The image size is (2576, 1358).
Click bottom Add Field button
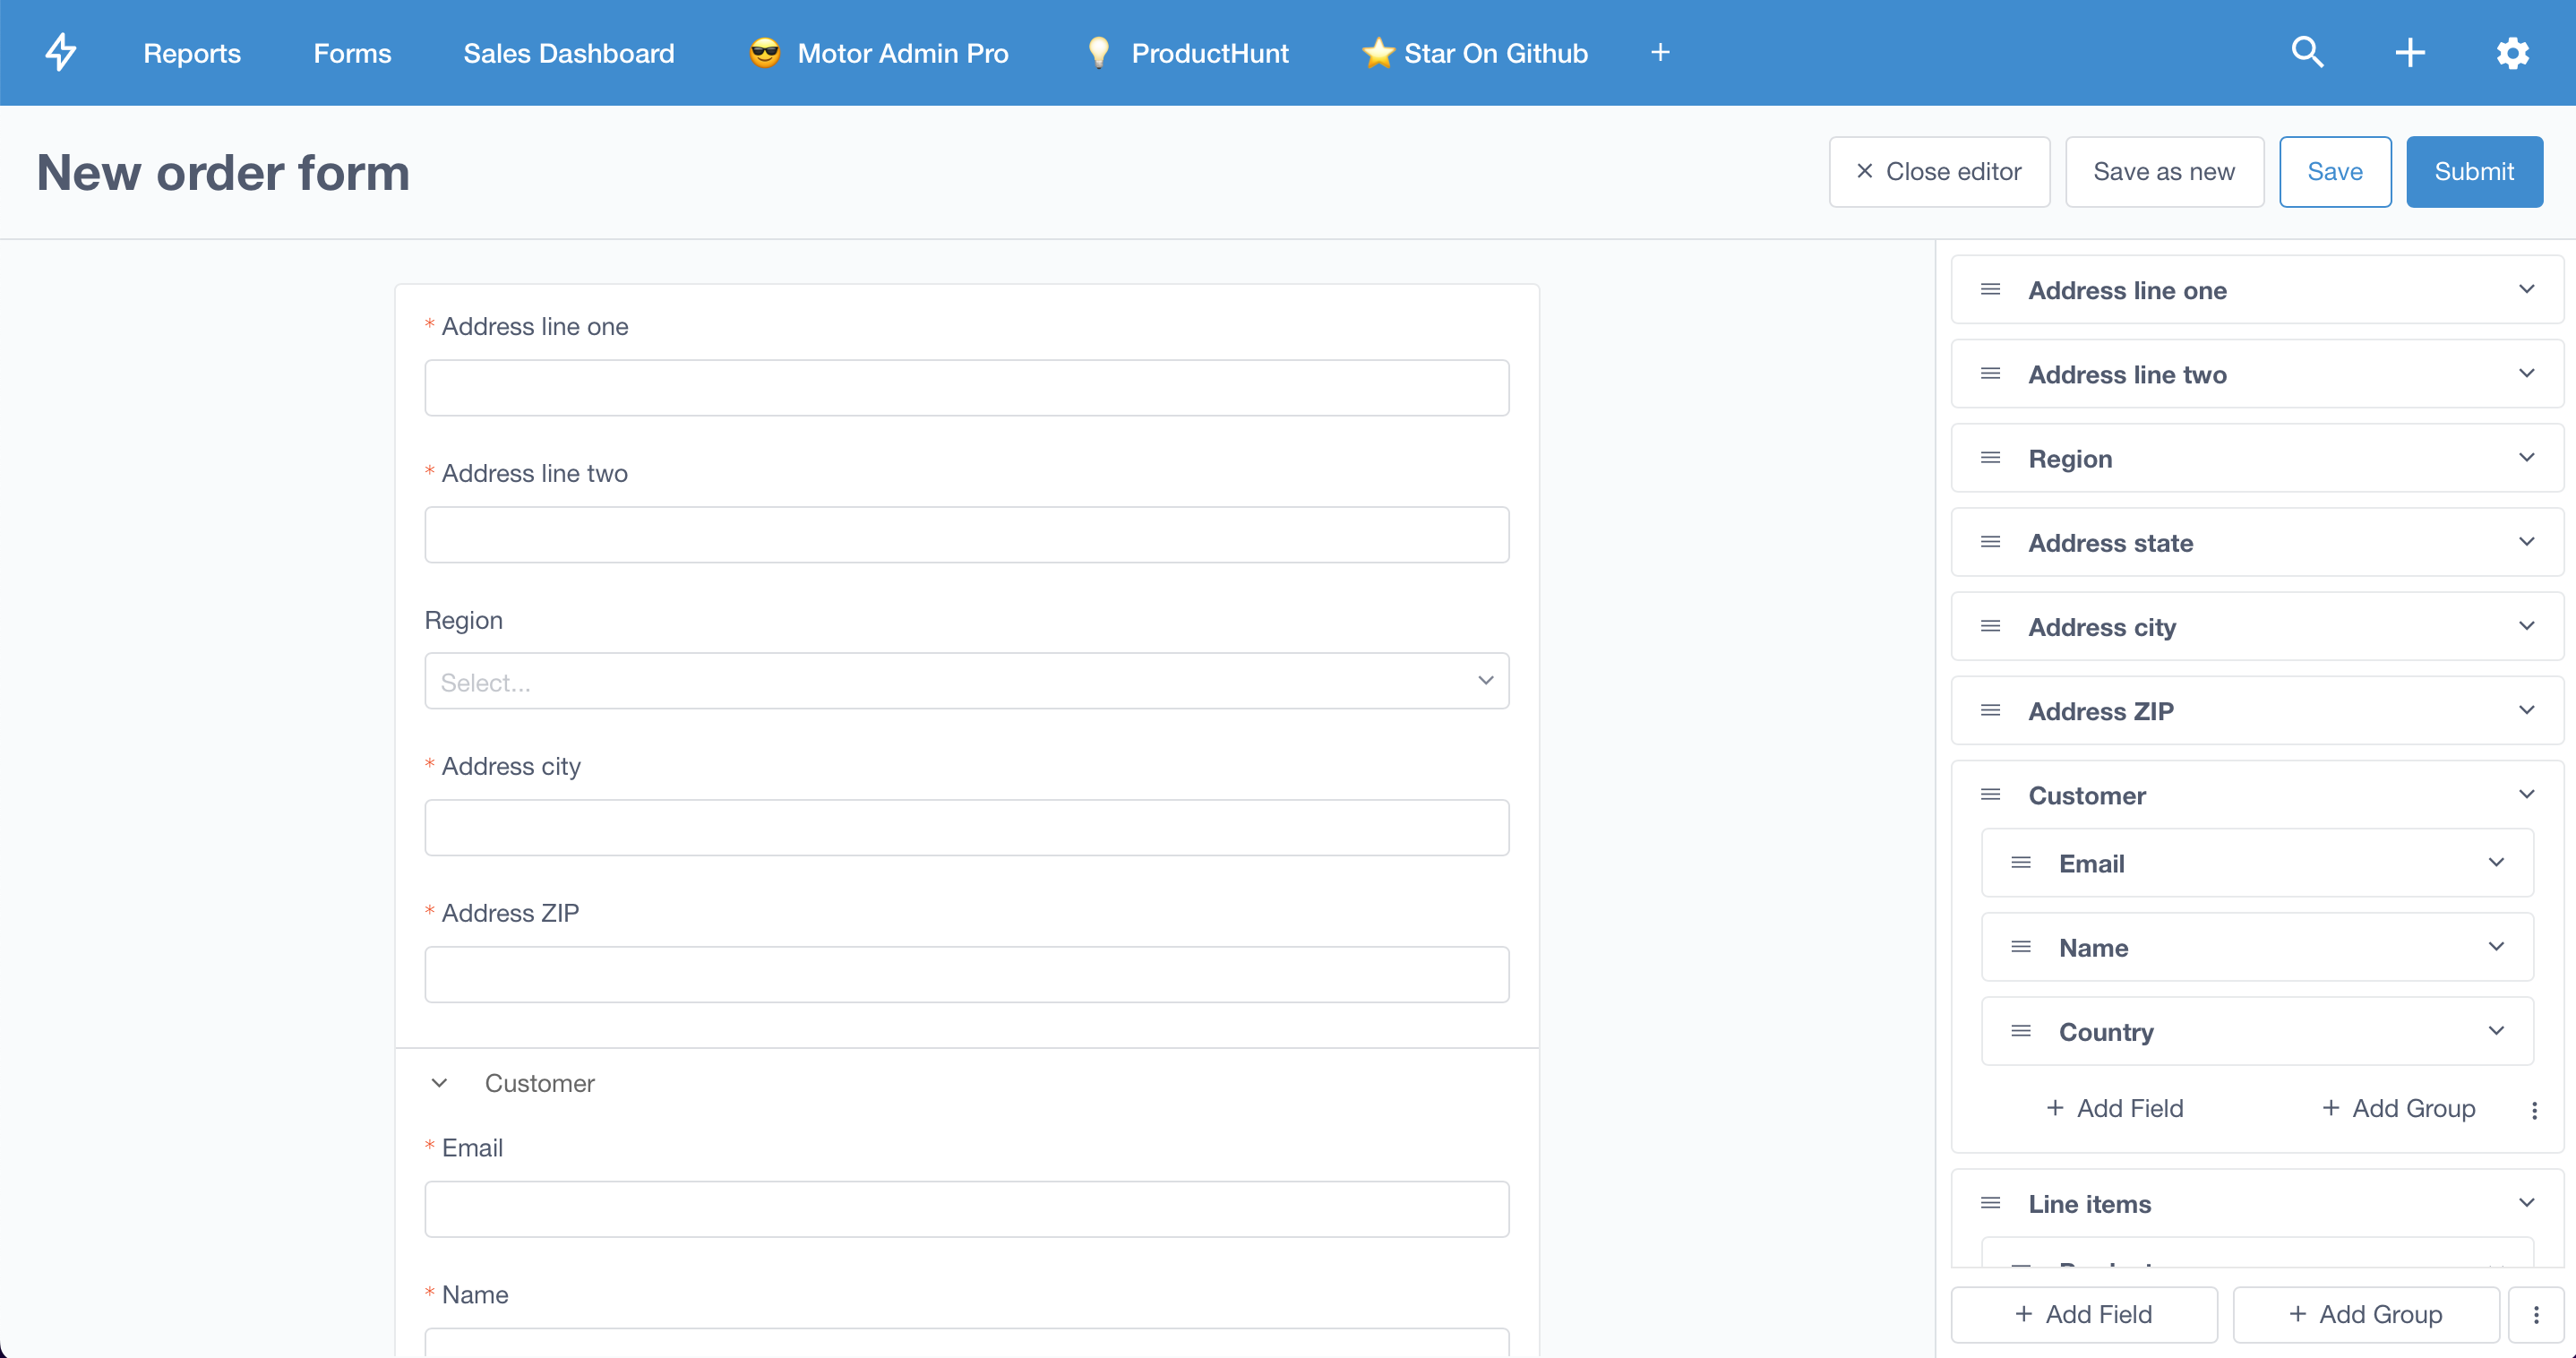2084,1315
